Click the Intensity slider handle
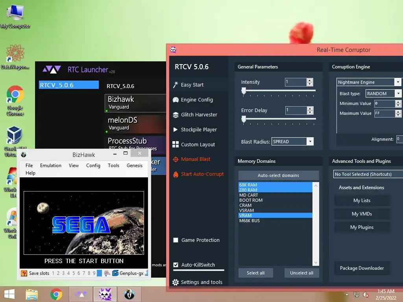The width and height of the screenshot is (403, 302). tap(244, 91)
